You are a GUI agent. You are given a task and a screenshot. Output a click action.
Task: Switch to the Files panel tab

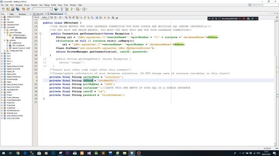pyautogui.click(x=12, y=14)
